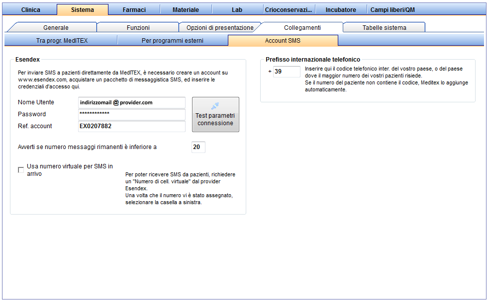The image size is (488, 301).
Task: Click the Esendex group title
Action: 27,59
